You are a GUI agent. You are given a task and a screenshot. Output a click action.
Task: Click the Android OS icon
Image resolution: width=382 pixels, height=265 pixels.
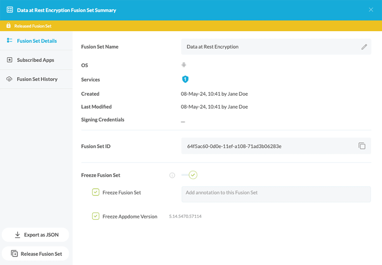pos(184,65)
